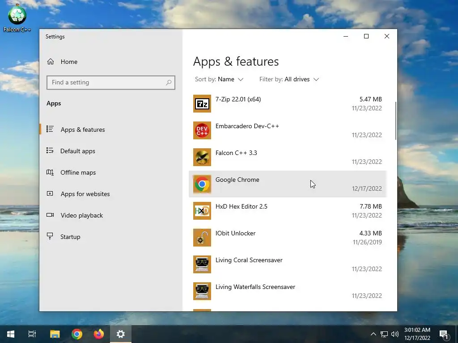Click the 11/26/2019 install date
The height and width of the screenshot is (343, 458).
pos(367,242)
